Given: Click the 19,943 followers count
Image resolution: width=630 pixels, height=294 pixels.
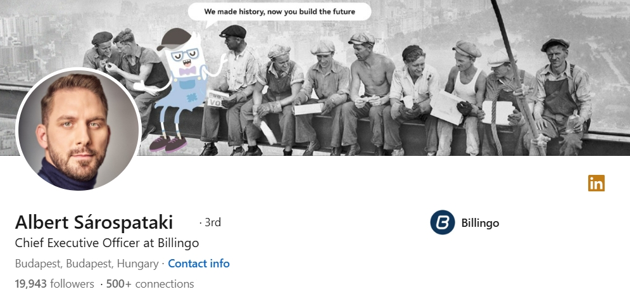Looking at the screenshot, I should click(x=54, y=284).
